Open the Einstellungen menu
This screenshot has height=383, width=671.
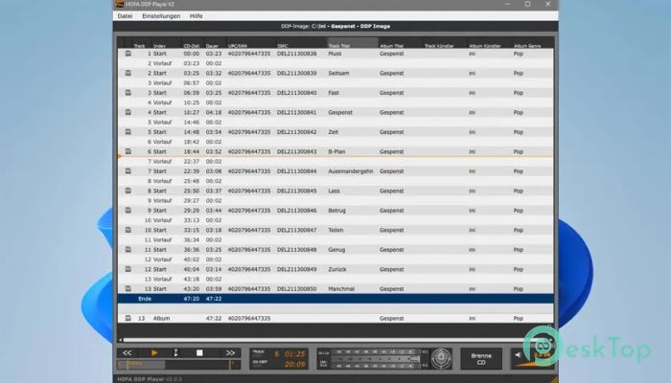tap(161, 16)
